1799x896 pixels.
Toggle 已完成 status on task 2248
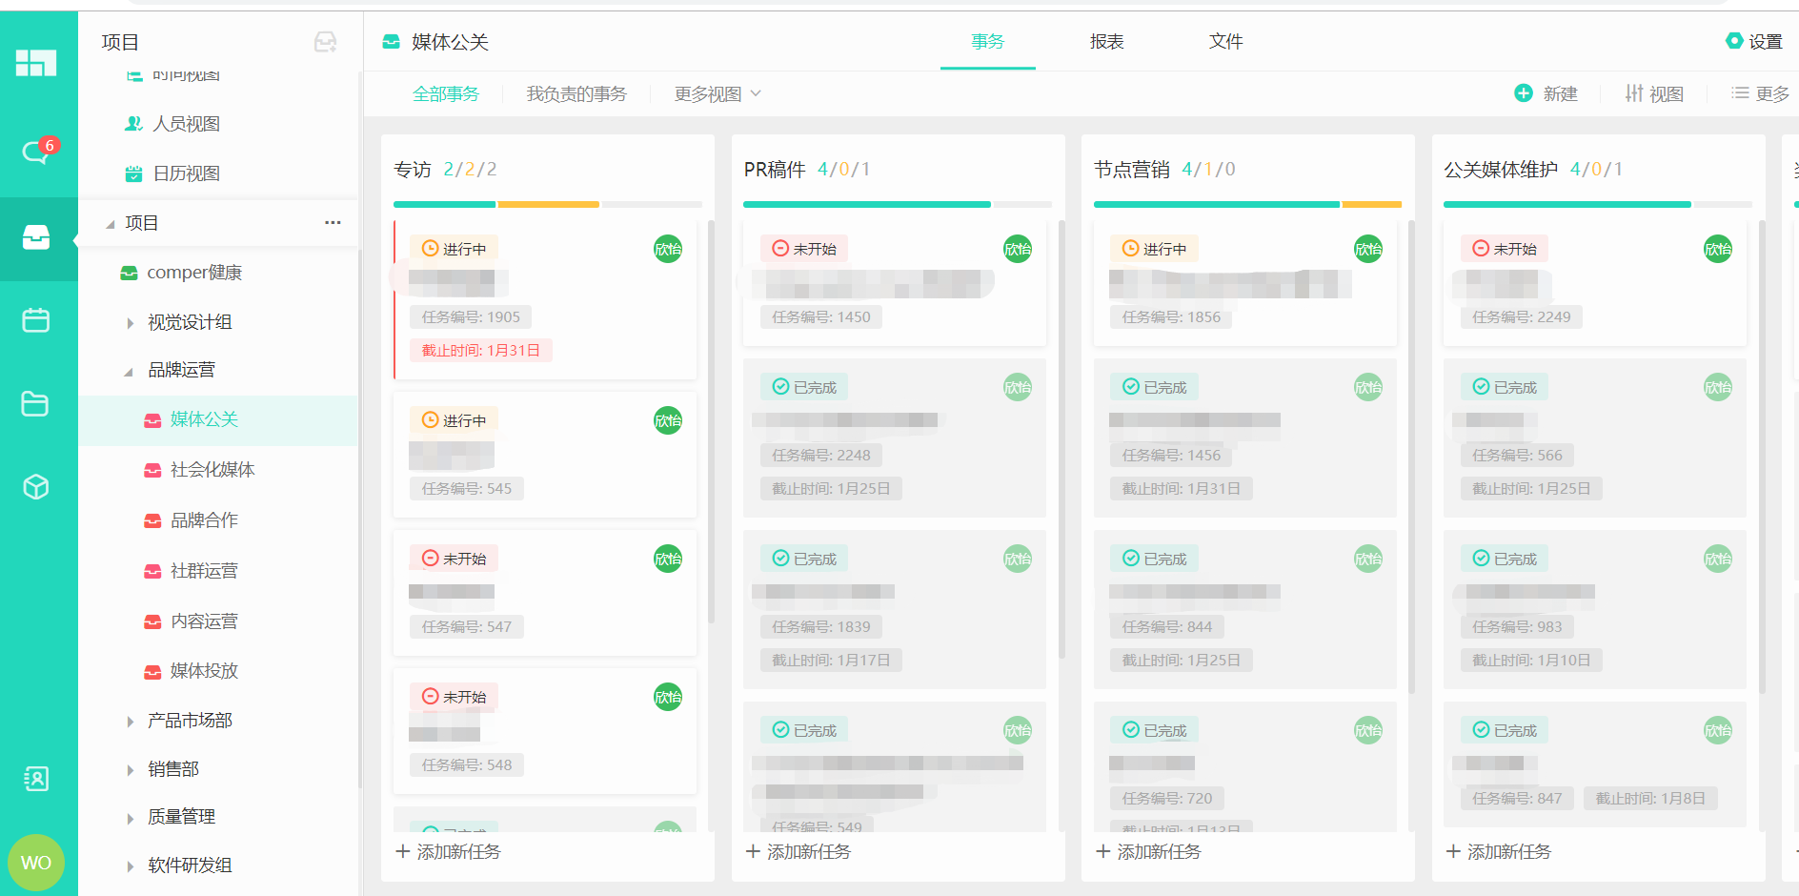[x=804, y=387]
